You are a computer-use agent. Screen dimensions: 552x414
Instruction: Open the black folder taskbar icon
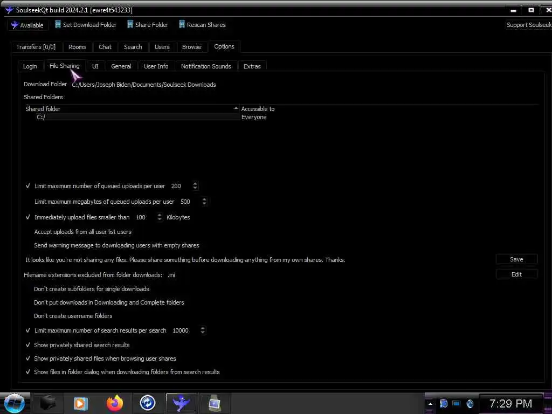pos(47,403)
